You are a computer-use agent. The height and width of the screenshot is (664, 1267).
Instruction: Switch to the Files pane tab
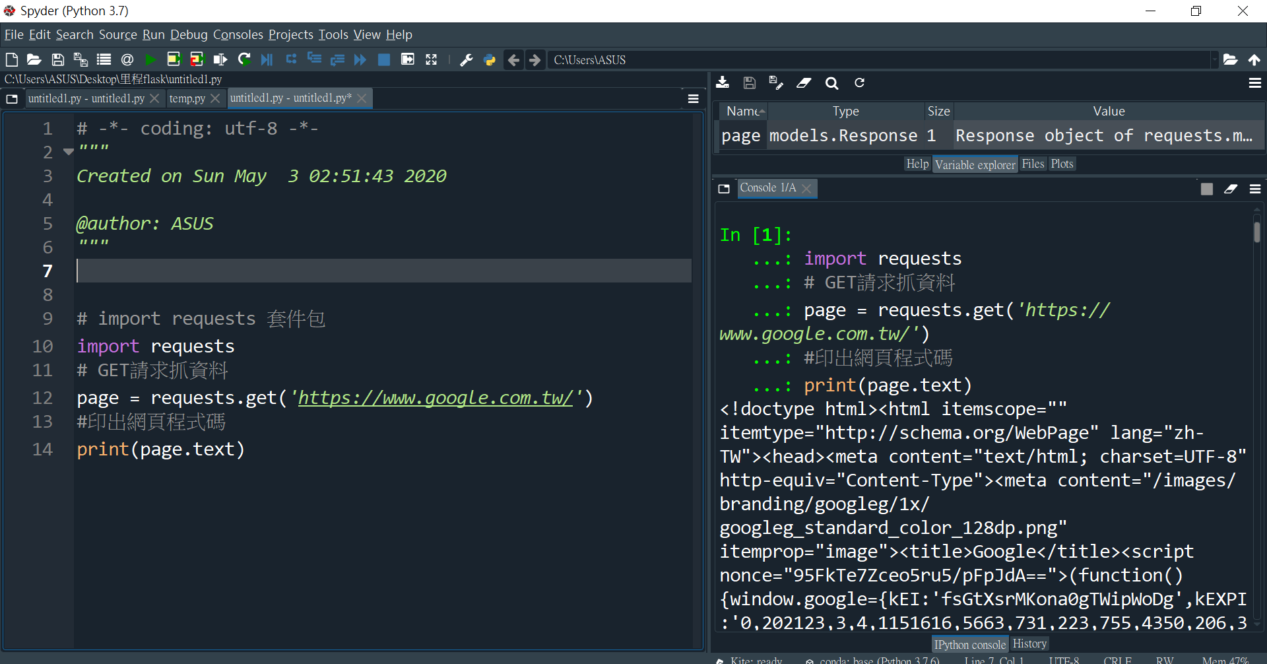coord(1033,164)
